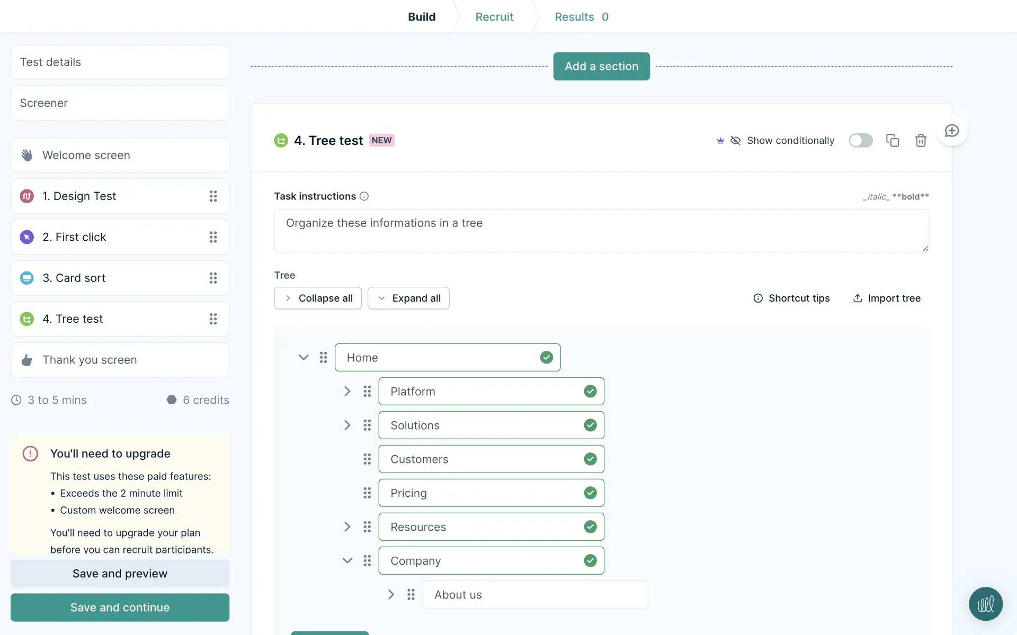Open Import tree option
Viewport: 1017px width, 635px height.
coord(887,298)
